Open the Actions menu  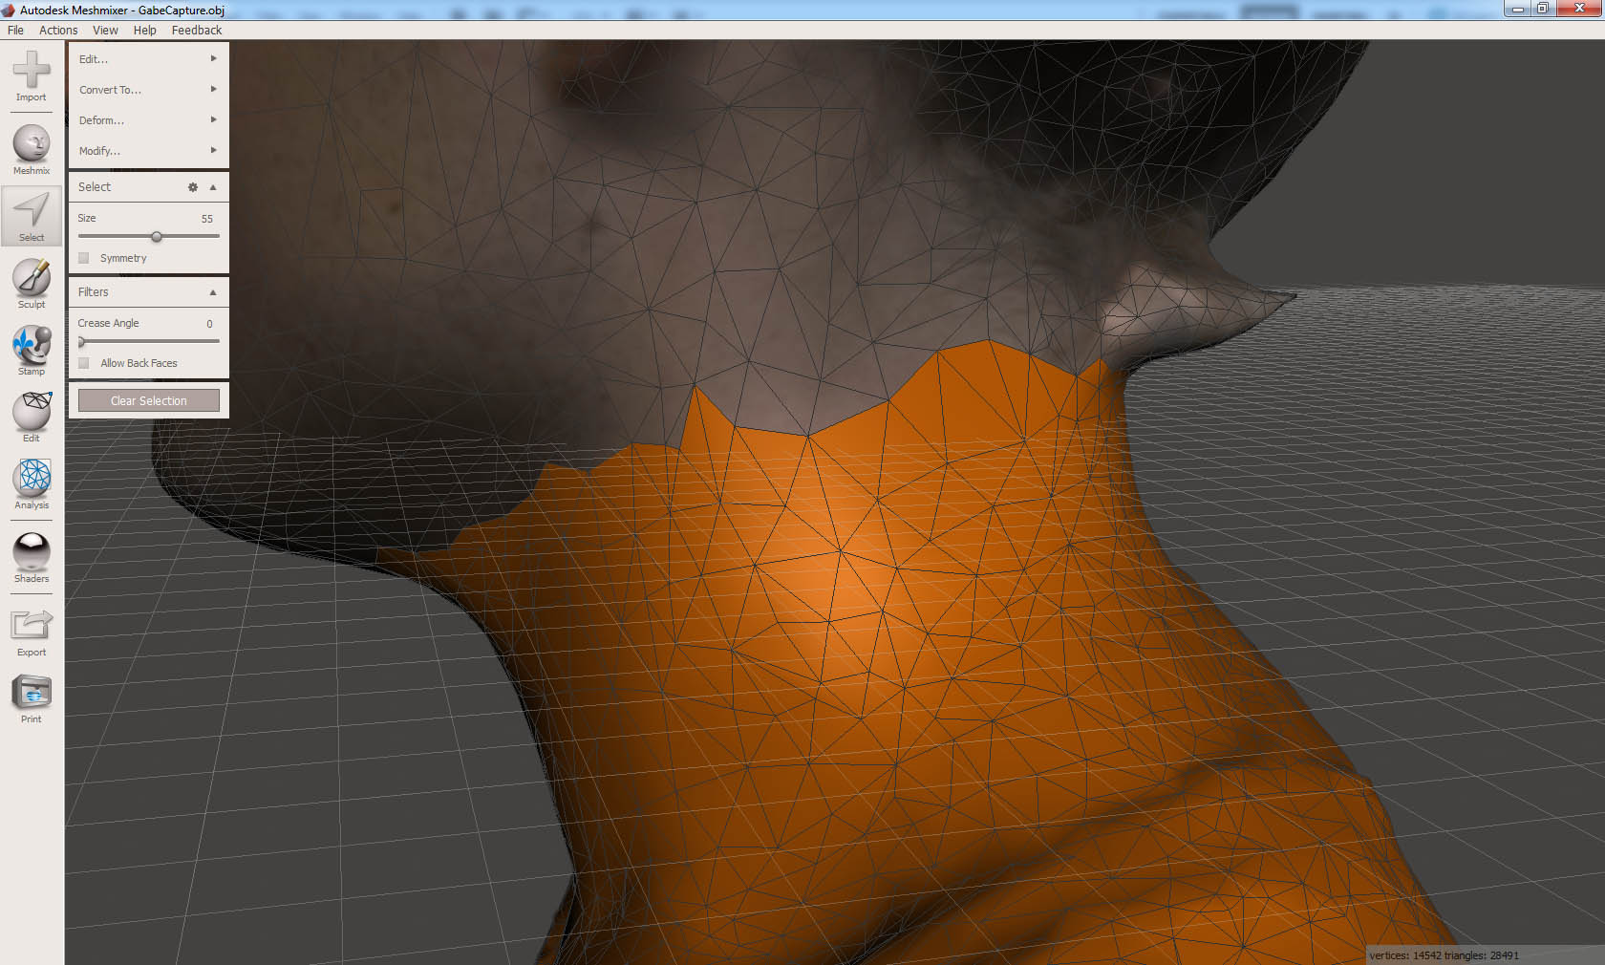tap(58, 31)
